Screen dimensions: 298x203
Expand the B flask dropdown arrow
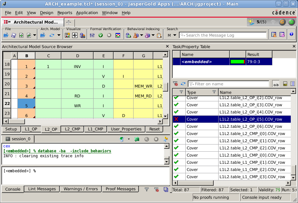point(153,35)
